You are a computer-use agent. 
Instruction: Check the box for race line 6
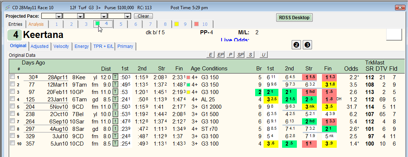pyautogui.click(x=12, y=114)
